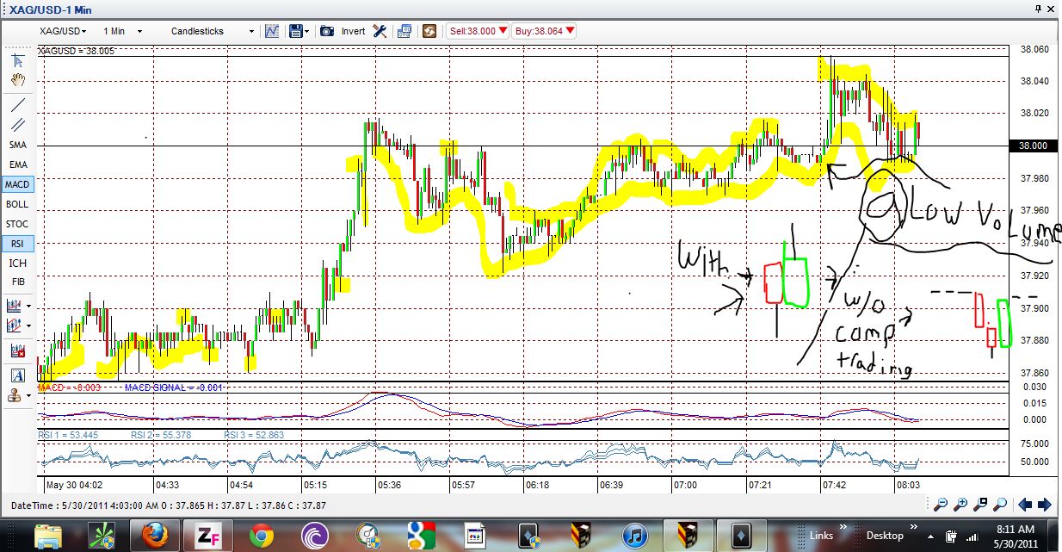The height and width of the screenshot is (552, 1062).
Task: Click the forward navigation arrow
Action: pyautogui.click(x=1047, y=505)
